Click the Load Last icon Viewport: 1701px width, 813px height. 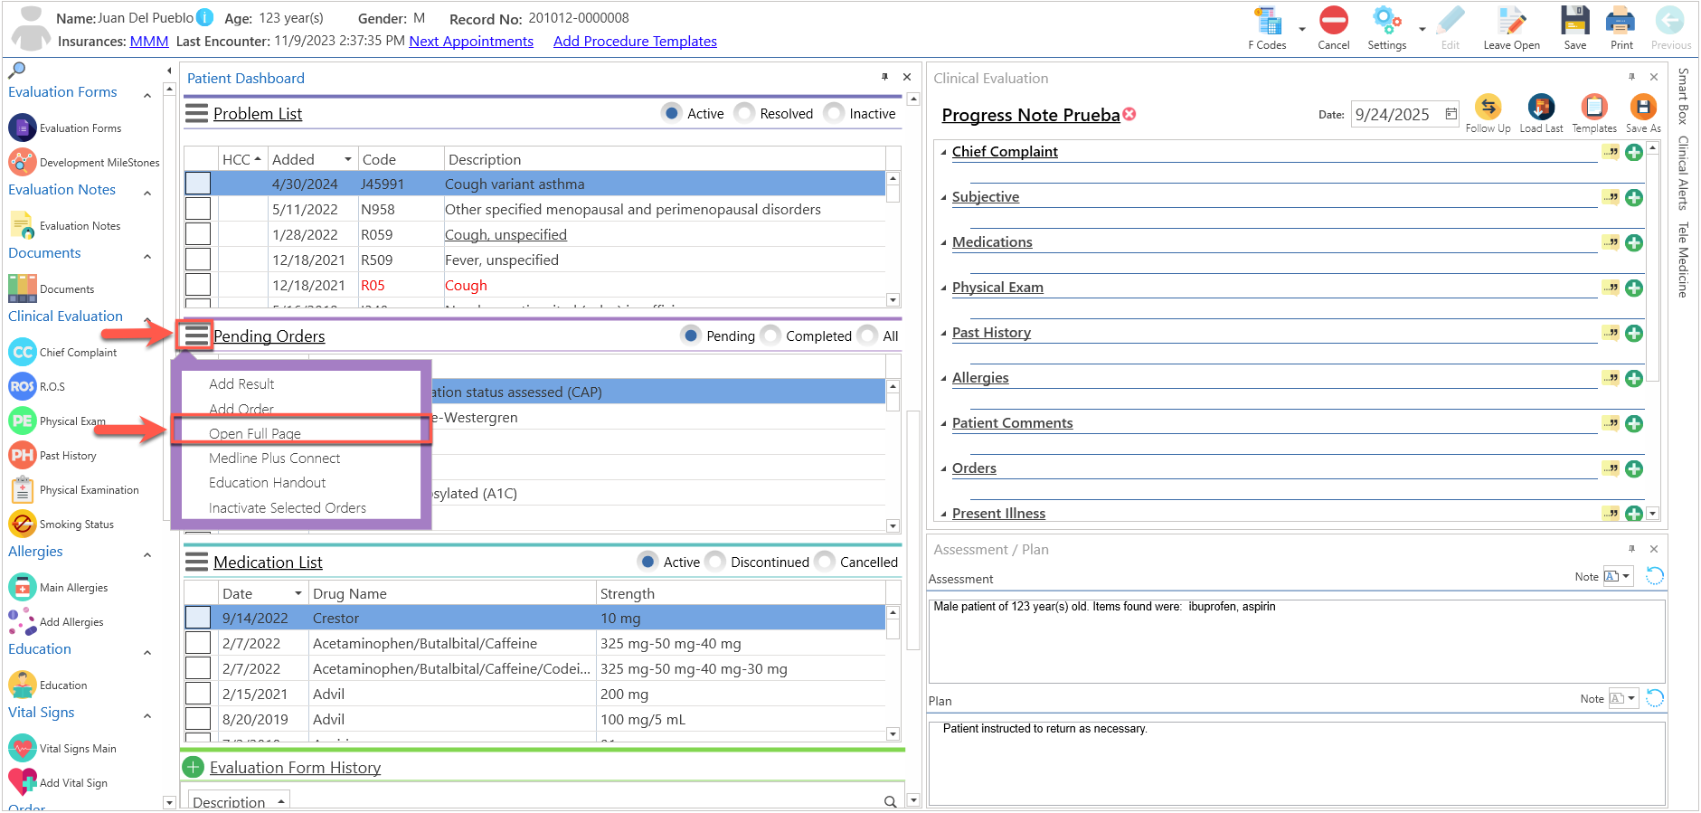(1541, 107)
